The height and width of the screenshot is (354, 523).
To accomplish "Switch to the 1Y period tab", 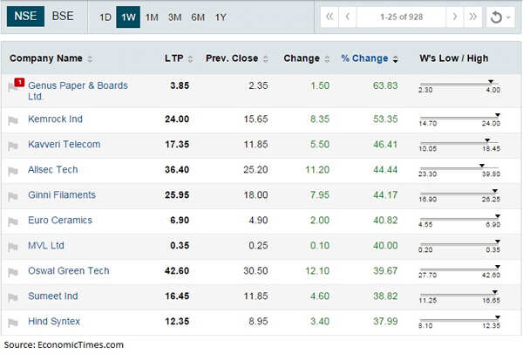I will (221, 17).
